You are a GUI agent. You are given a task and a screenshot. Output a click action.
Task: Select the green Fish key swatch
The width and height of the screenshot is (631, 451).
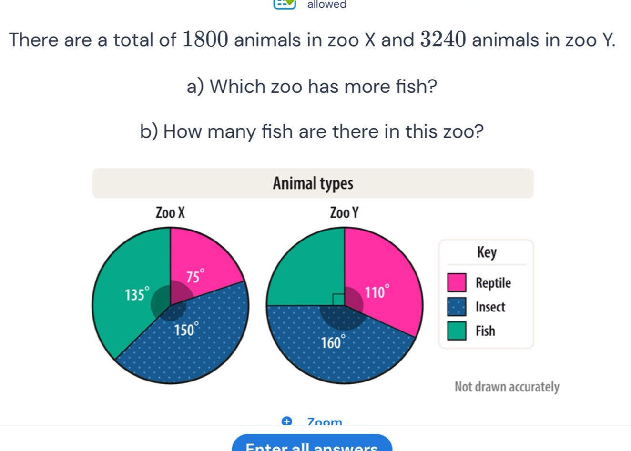click(456, 331)
